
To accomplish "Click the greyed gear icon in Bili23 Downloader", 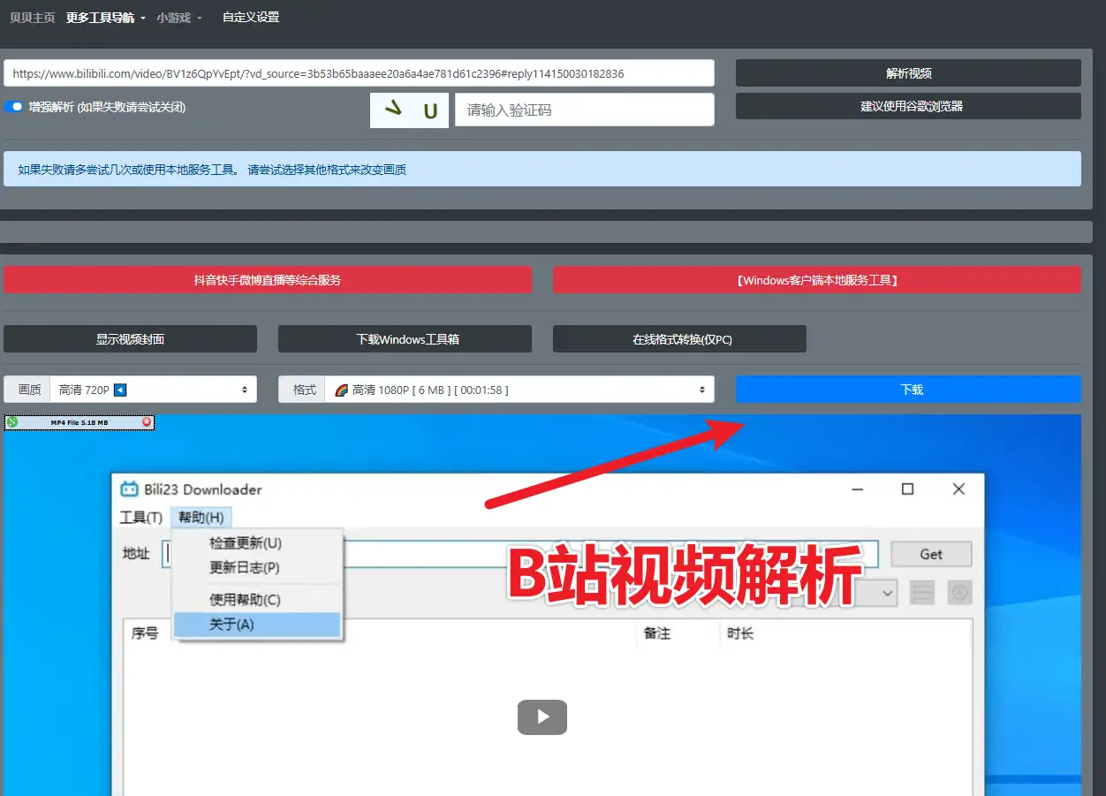I will pos(959,592).
